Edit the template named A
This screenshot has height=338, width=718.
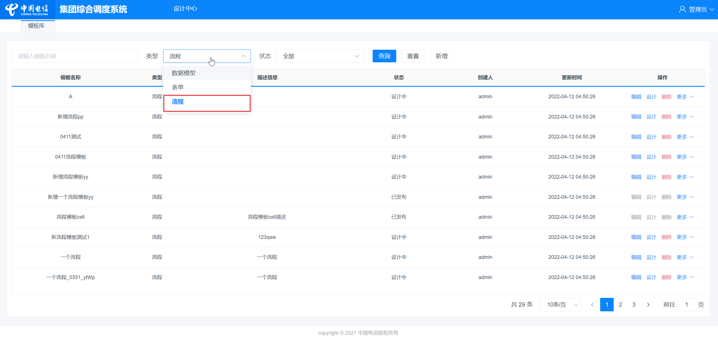click(x=636, y=97)
